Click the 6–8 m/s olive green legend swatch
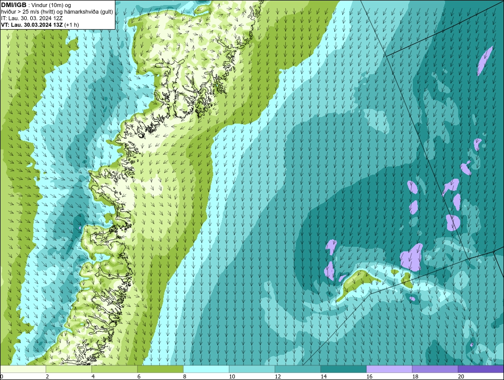 (160, 369)
